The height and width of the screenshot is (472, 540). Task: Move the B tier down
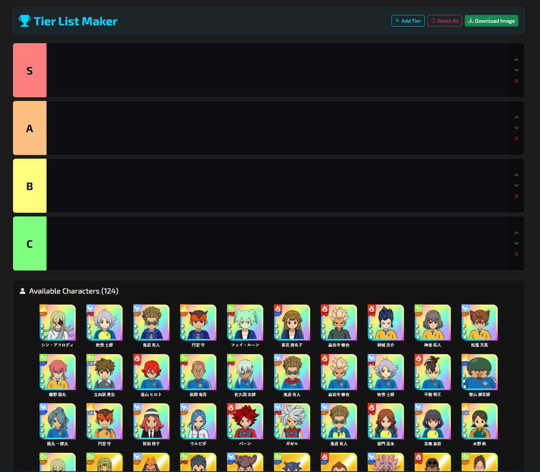[517, 186]
